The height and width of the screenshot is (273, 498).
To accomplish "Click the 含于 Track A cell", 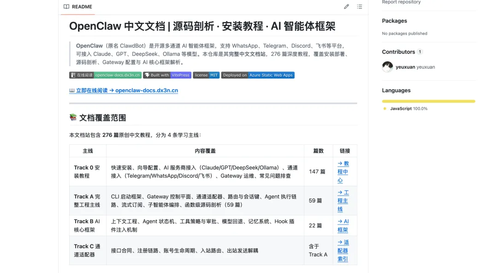I will [319, 250].
